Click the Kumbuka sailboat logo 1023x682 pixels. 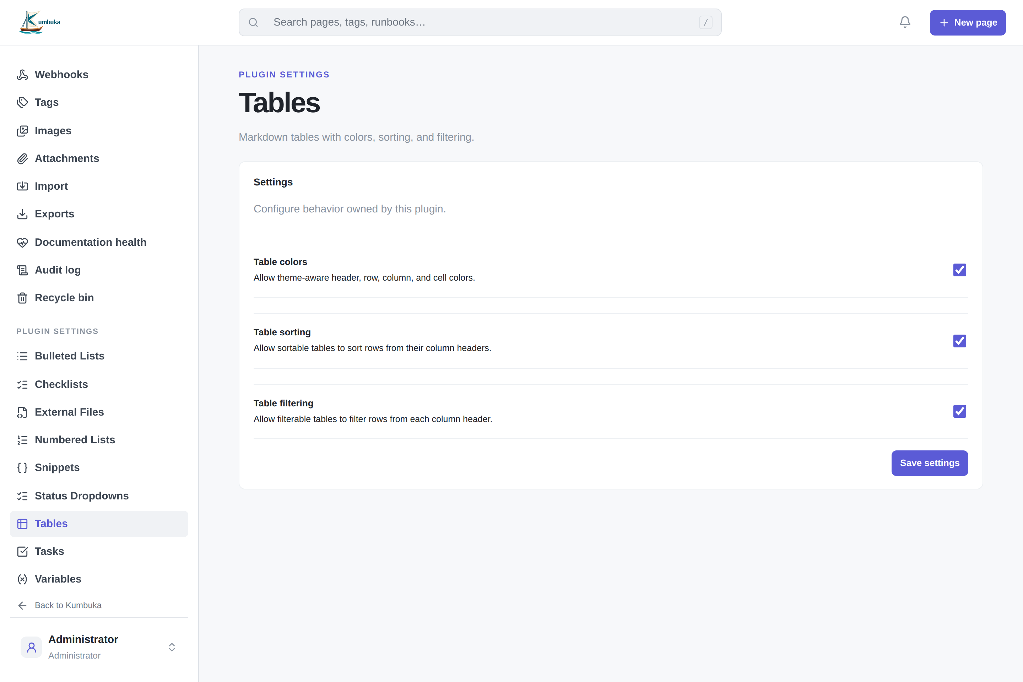point(39,22)
